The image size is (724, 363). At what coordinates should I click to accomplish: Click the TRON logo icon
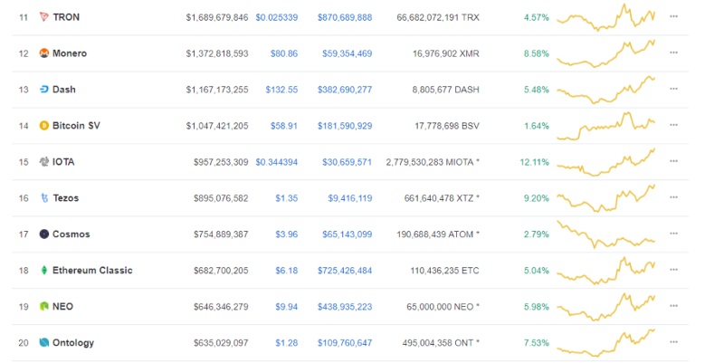point(43,17)
